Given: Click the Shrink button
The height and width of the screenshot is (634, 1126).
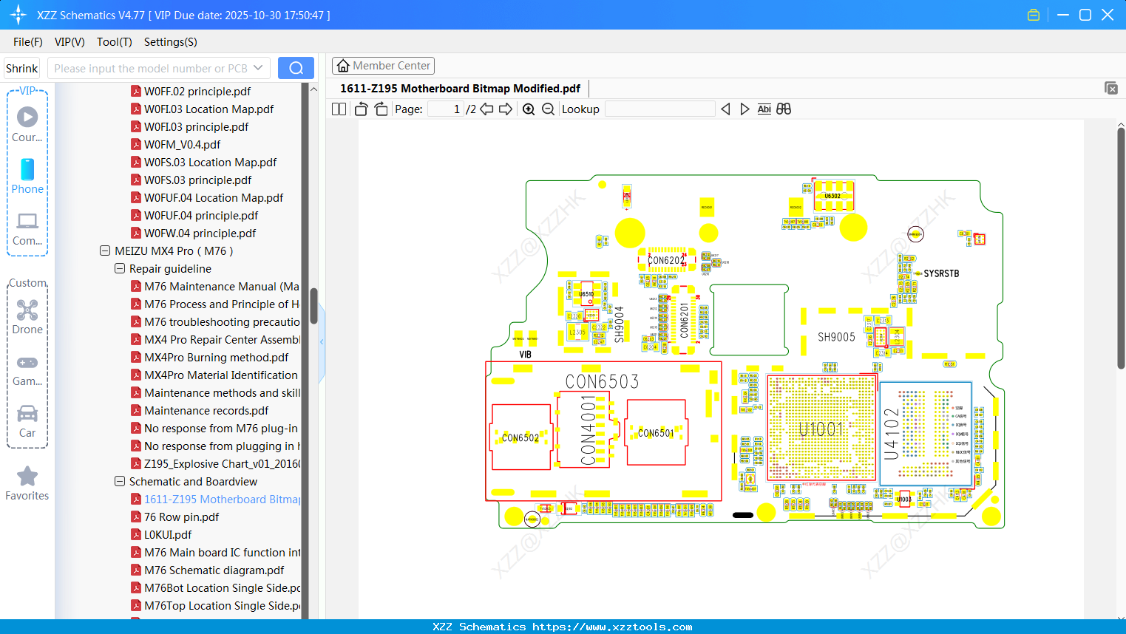Looking at the screenshot, I should coord(21,67).
